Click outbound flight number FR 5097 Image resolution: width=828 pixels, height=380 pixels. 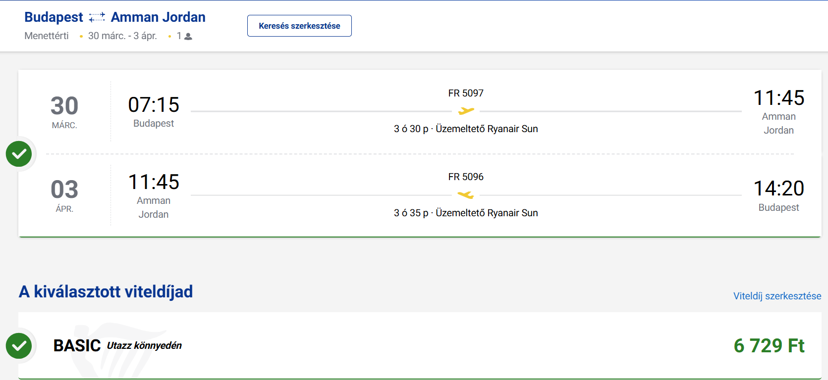click(x=466, y=93)
